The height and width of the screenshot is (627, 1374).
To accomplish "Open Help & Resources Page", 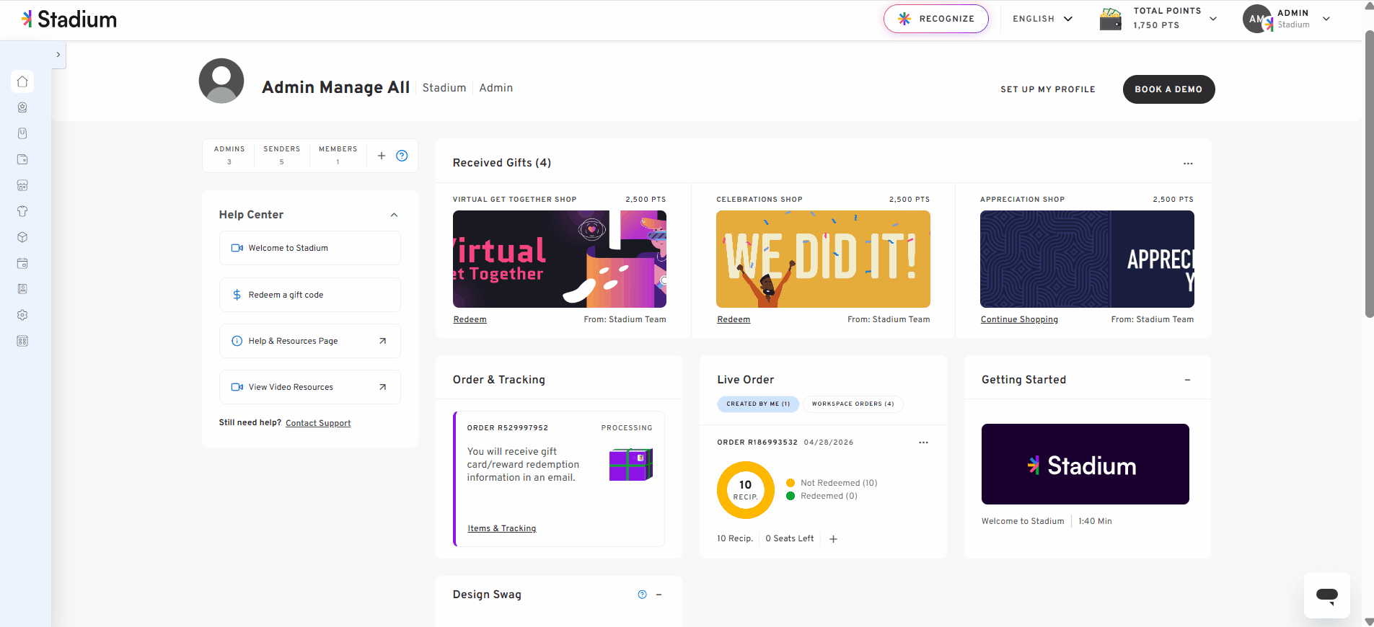I will (310, 341).
